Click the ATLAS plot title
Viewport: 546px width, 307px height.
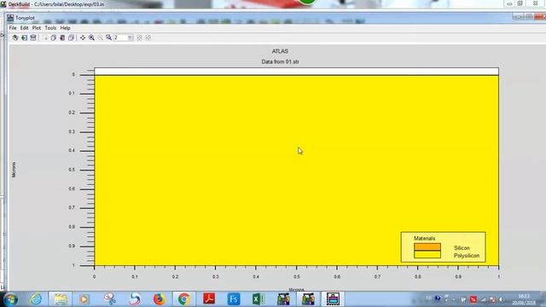click(280, 51)
